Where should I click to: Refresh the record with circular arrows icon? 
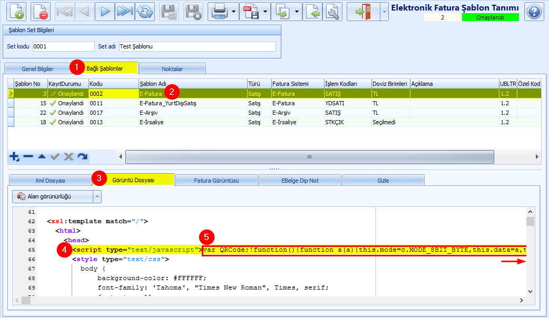click(145, 12)
